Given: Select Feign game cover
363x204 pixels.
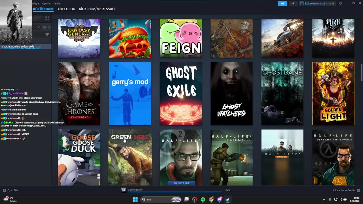Looking at the screenshot, I should (x=181, y=38).
